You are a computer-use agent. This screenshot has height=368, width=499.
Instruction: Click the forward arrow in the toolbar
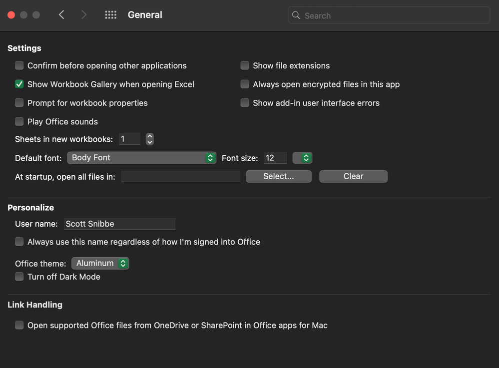(x=84, y=15)
